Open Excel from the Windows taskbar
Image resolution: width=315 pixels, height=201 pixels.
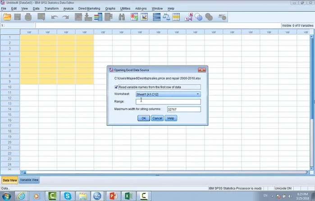[128, 196]
